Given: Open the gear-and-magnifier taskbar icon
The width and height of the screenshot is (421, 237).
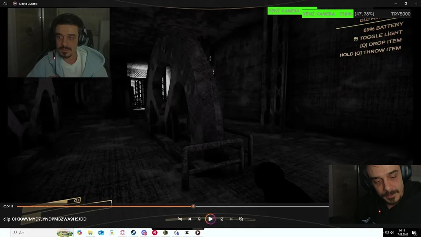Looking at the screenshot, I should 176,233.
